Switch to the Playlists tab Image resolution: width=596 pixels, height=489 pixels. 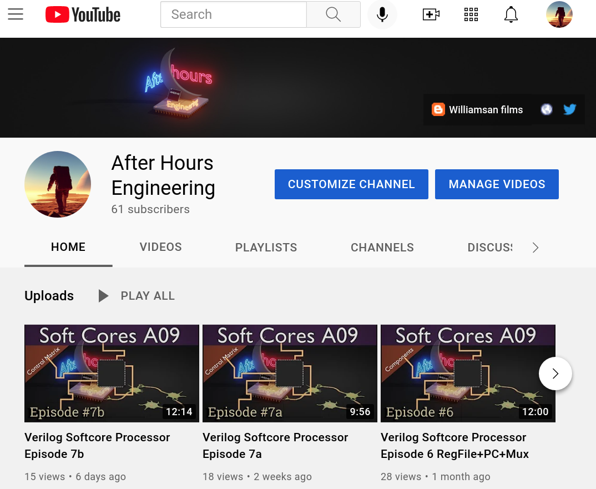(x=266, y=248)
